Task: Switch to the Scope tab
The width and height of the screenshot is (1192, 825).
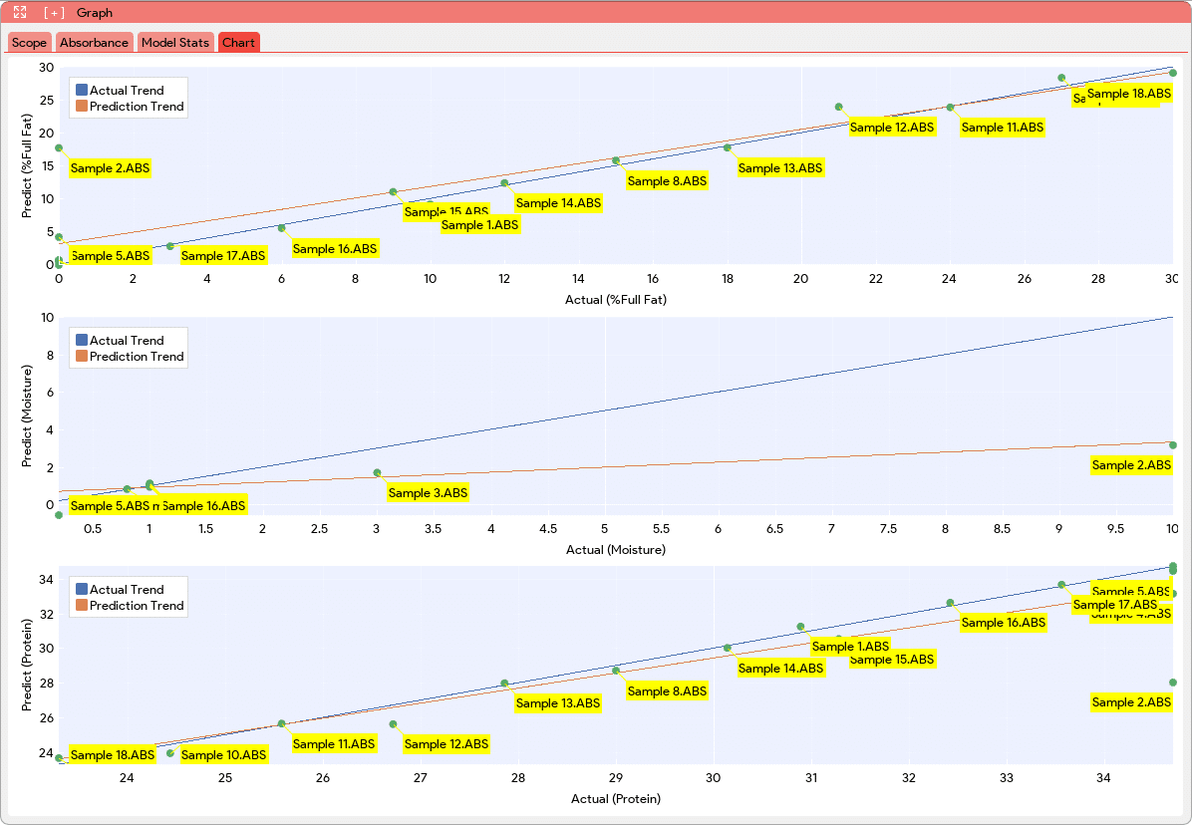Action: [x=29, y=43]
